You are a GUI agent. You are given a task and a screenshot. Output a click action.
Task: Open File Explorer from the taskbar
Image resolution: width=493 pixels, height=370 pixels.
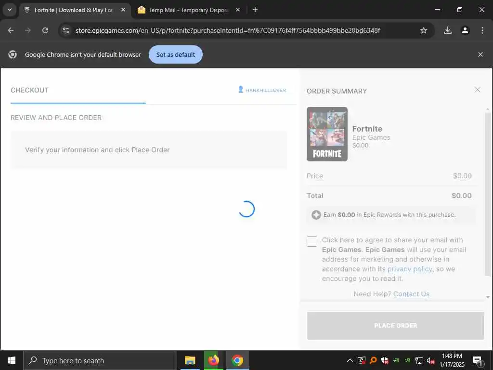pos(190,360)
